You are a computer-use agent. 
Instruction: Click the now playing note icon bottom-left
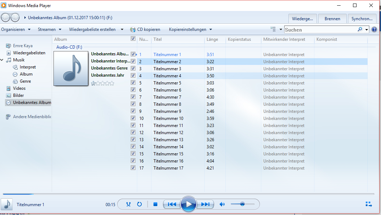[7, 205]
